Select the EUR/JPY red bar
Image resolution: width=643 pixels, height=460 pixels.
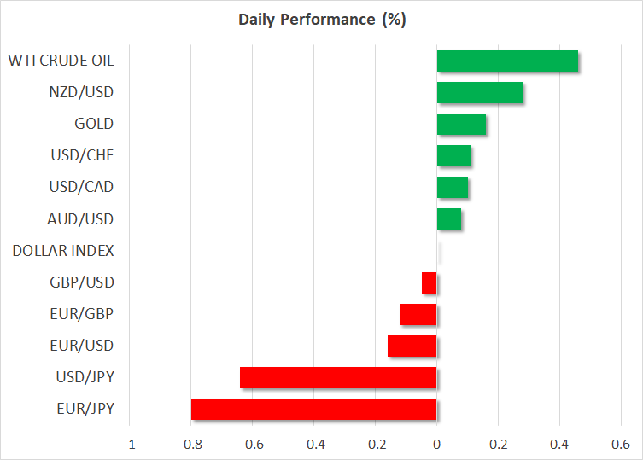tap(313, 409)
